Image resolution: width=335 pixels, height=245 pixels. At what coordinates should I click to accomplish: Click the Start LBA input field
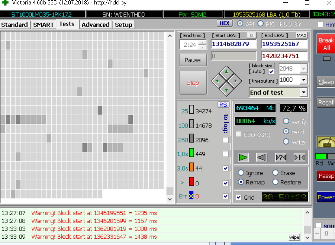click(234, 44)
